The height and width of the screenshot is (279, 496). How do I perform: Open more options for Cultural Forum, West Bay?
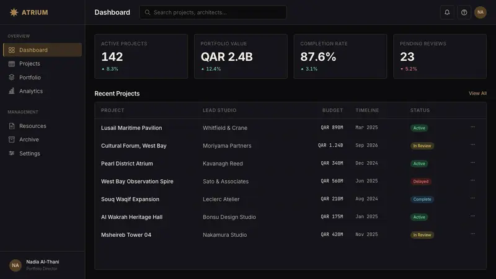(472, 144)
